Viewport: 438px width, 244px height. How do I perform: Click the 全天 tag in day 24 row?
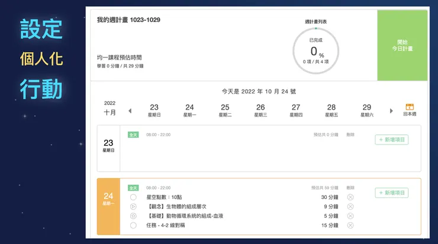pyautogui.click(x=133, y=188)
